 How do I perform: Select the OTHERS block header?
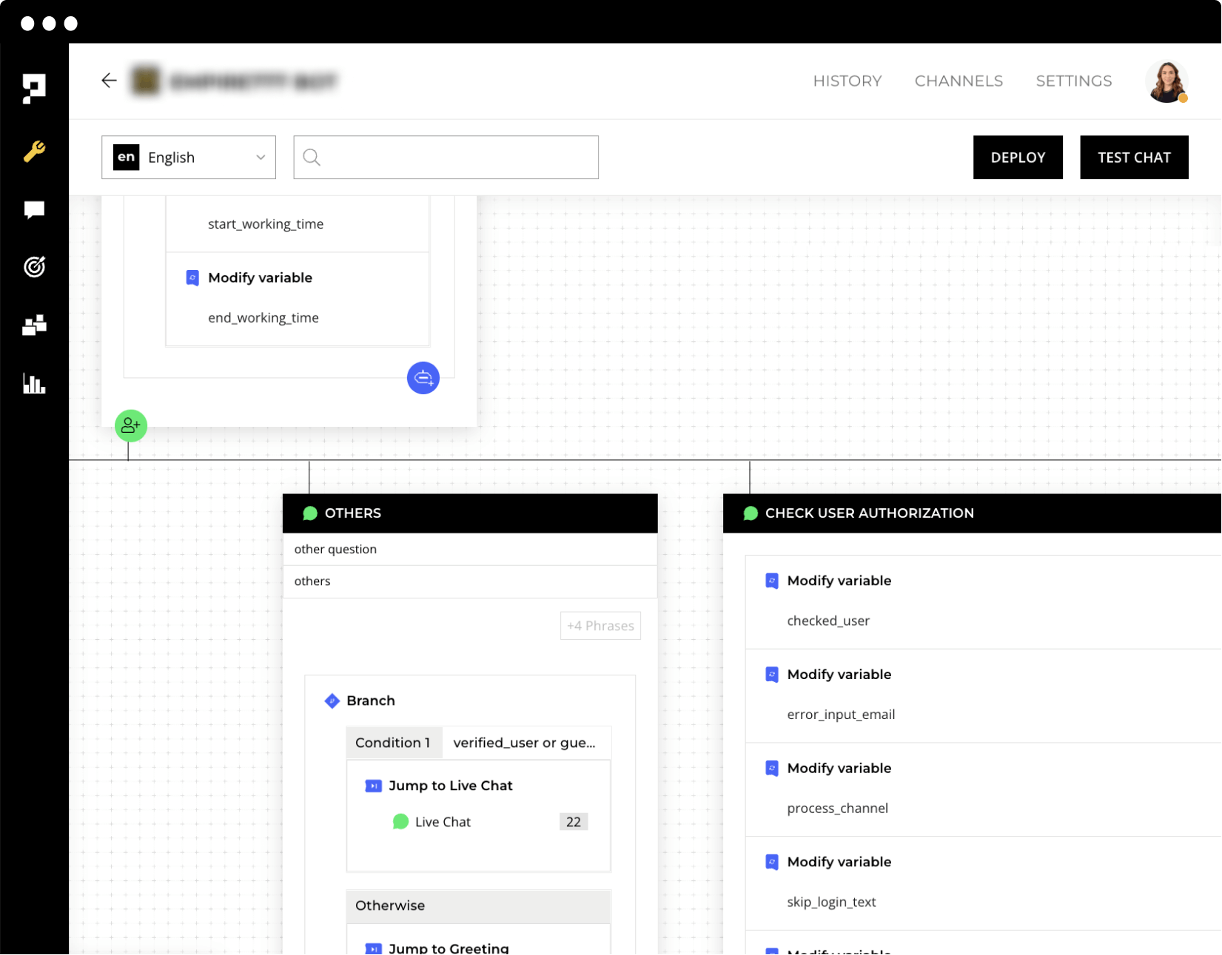pyautogui.click(x=469, y=513)
